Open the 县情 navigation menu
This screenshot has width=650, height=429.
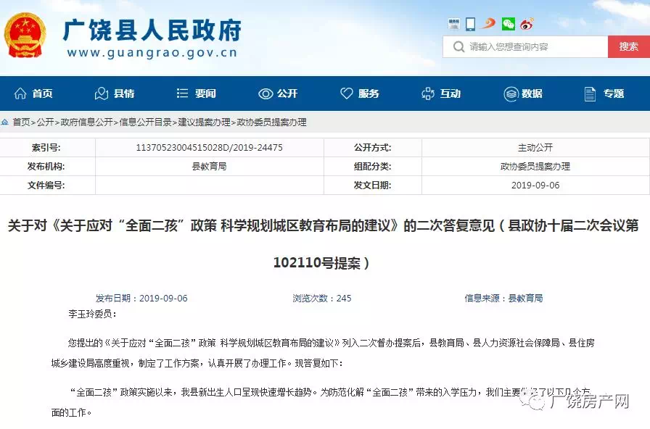pyautogui.click(x=115, y=93)
